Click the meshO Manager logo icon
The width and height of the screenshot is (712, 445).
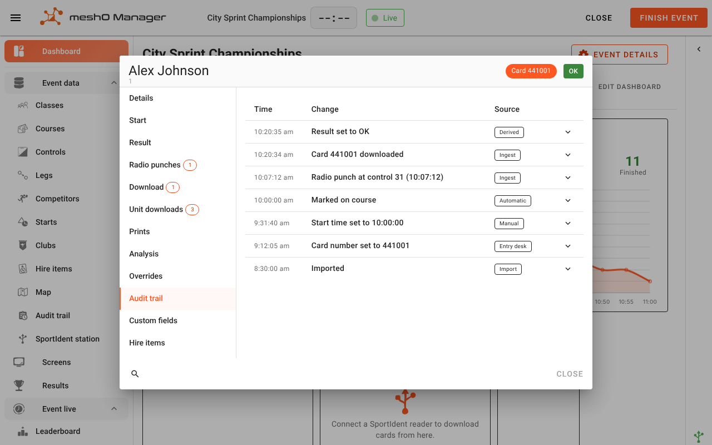(51, 17)
